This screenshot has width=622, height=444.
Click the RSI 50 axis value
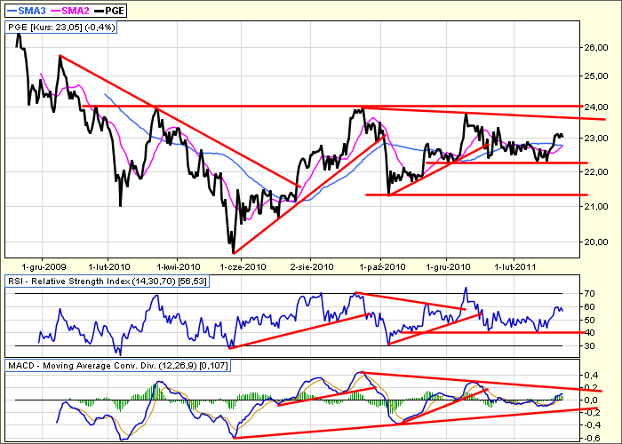point(589,320)
